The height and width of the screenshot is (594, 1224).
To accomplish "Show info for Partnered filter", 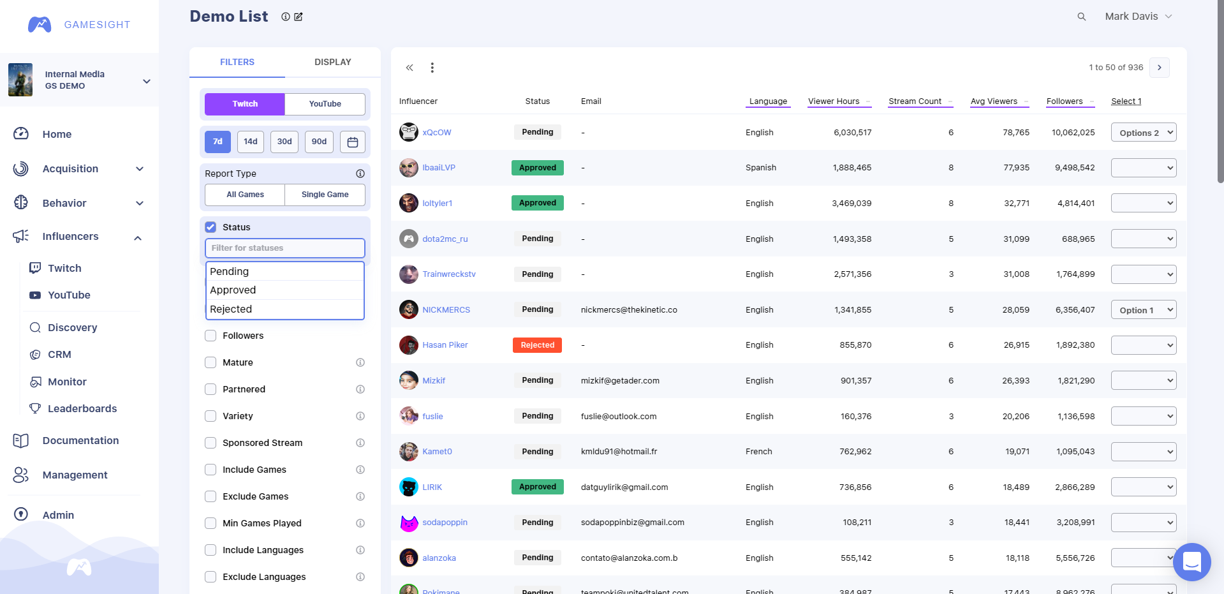I will click(x=360, y=389).
